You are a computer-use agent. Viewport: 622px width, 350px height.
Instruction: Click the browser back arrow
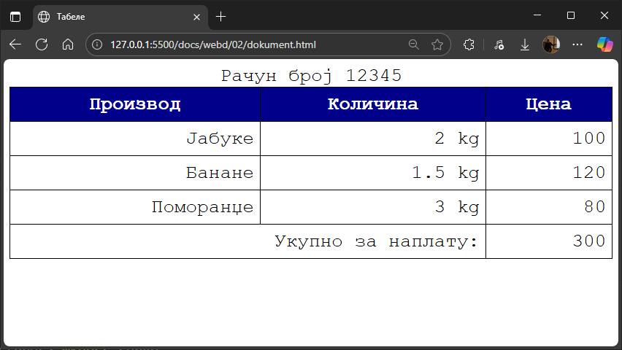[15, 44]
